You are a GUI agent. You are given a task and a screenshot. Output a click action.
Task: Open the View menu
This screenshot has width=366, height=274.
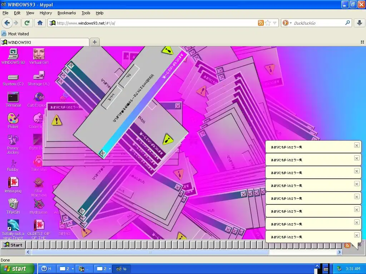[x=30, y=13]
